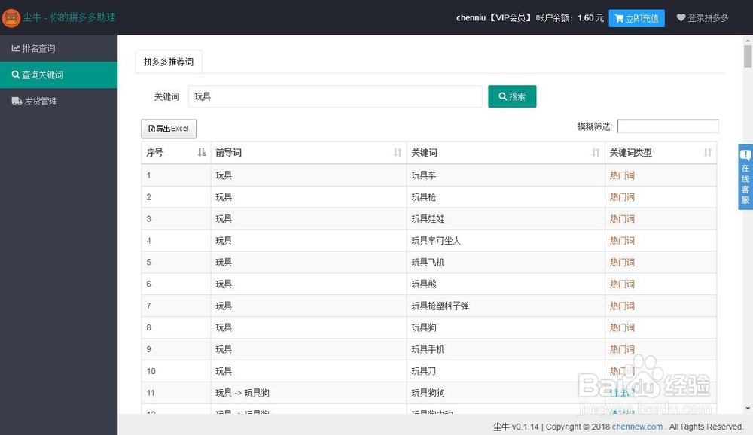Export table with 导出Excel button
The height and width of the screenshot is (435, 753).
(x=169, y=129)
